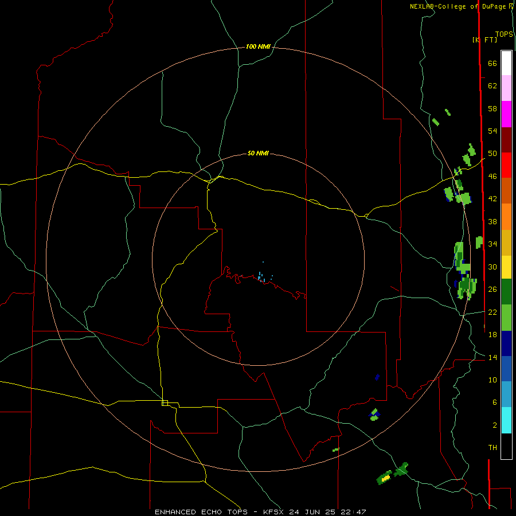Click the Enhanced Echo Tops KFSX timestamp caption
The width and height of the screenshot is (516, 516).
click(260, 512)
